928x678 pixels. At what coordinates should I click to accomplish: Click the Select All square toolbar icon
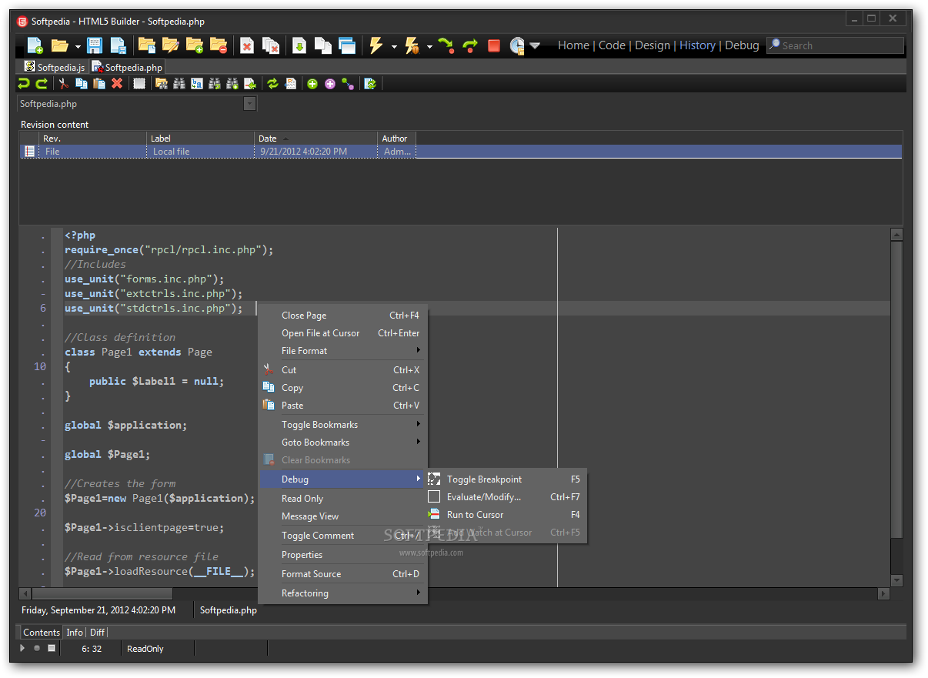[x=139, y=83]
